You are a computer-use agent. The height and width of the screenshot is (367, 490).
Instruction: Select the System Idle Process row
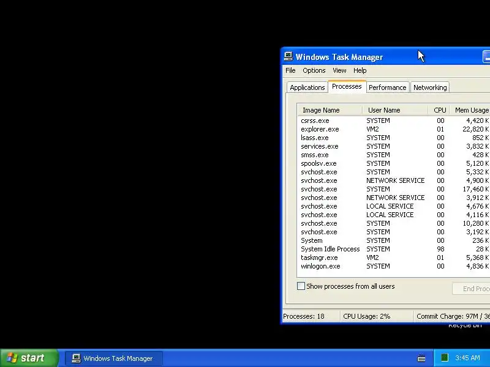(394, 249)
